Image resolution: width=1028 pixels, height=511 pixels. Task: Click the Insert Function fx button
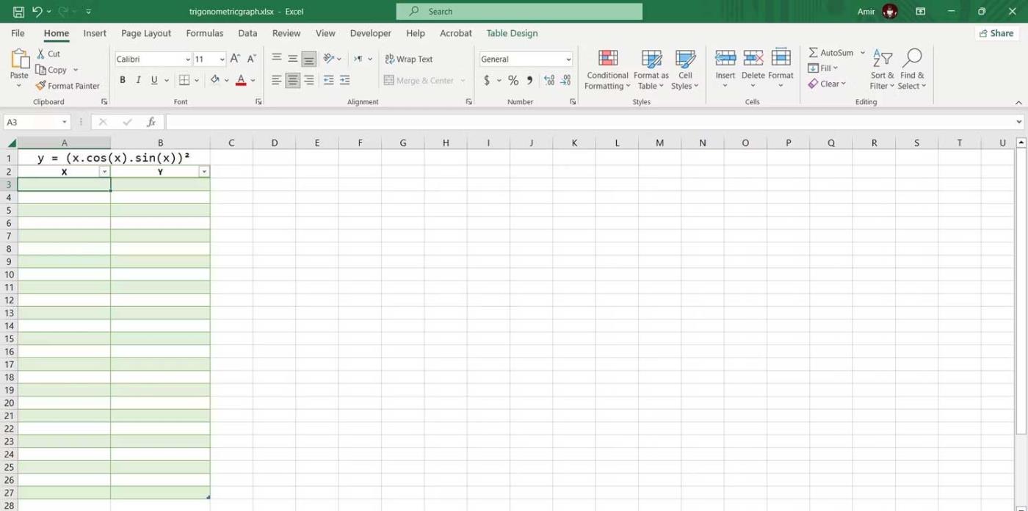point(151,122)
